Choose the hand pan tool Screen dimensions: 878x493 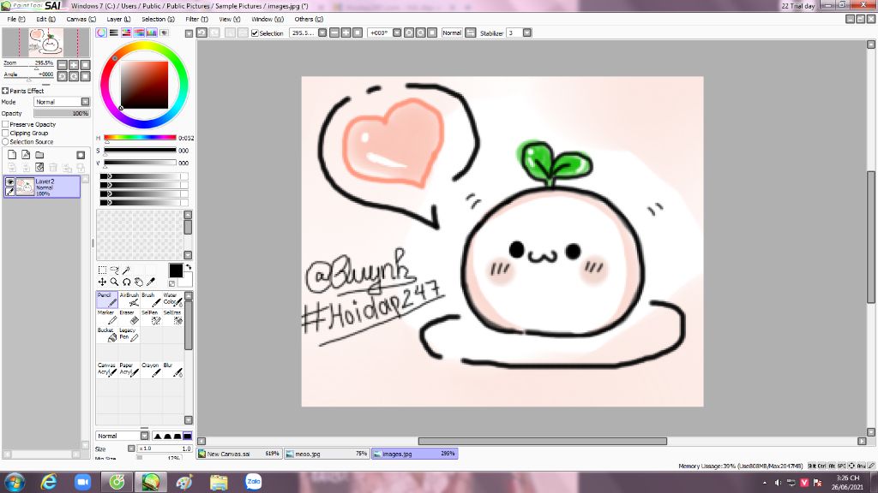tap(139, 282)
